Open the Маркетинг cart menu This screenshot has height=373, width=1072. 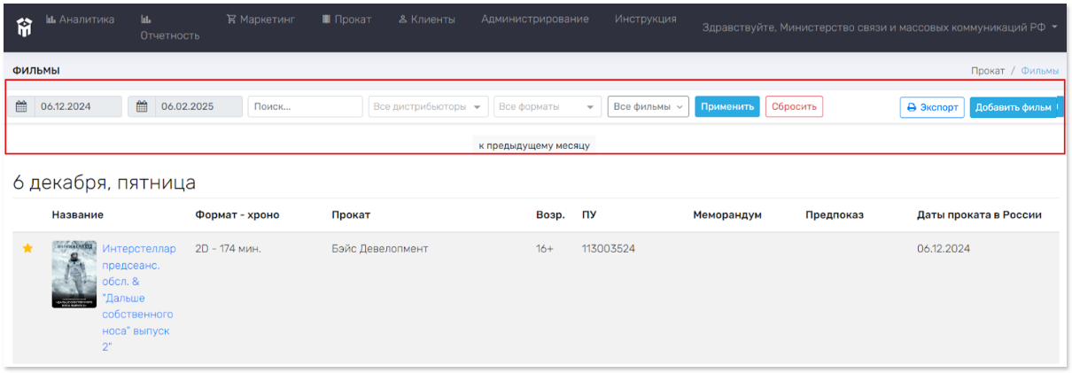point(260,19)
